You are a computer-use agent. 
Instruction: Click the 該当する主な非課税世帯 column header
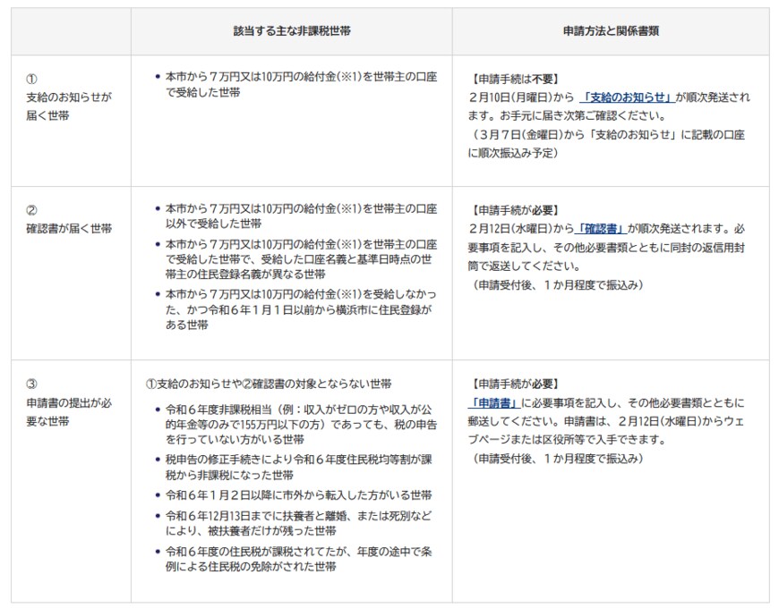coord(291,30)
